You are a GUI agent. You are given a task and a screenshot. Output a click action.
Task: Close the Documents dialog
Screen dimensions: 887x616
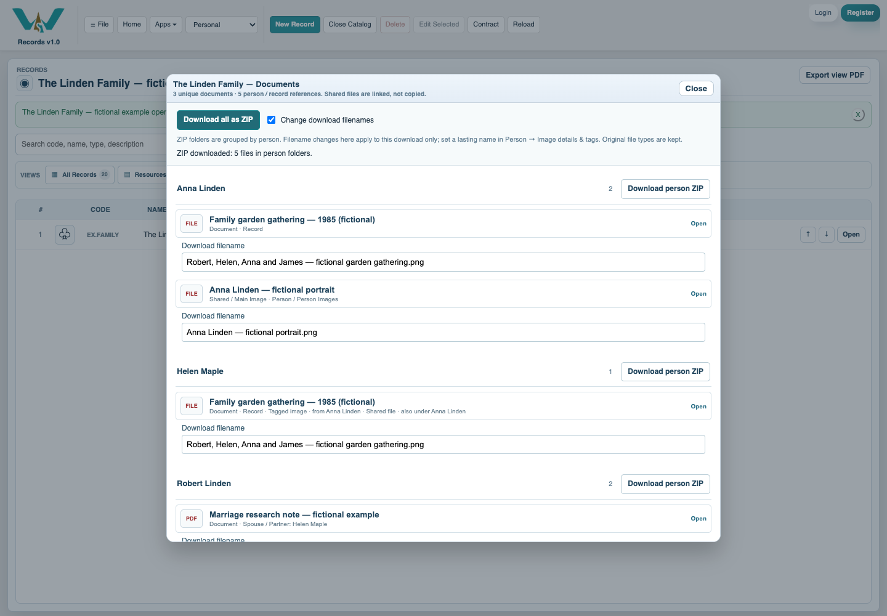[x=696, y=89]
